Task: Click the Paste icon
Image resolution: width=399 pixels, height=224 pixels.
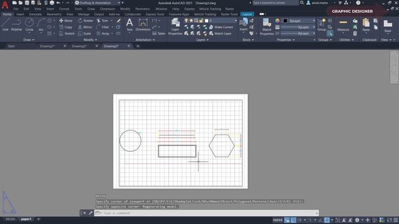Action: point(366,25)
